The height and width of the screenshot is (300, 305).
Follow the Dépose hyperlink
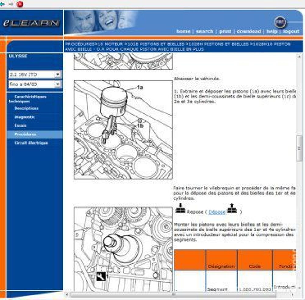pos(217,212)
